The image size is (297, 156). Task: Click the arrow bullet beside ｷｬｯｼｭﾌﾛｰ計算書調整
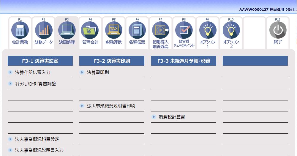10,83
